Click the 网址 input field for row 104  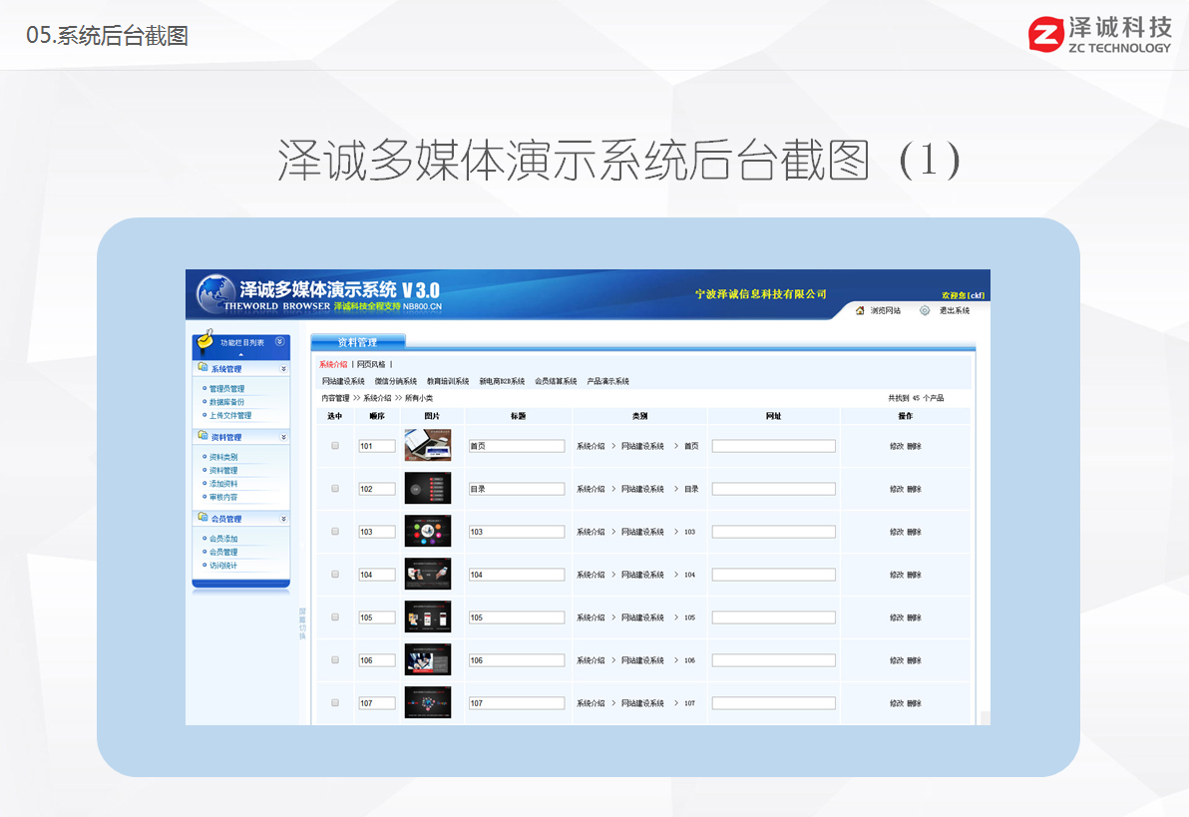[x=773, y=575]
